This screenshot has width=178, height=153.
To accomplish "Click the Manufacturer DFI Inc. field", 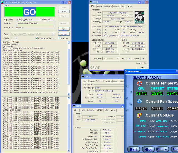I will [109, 88].
